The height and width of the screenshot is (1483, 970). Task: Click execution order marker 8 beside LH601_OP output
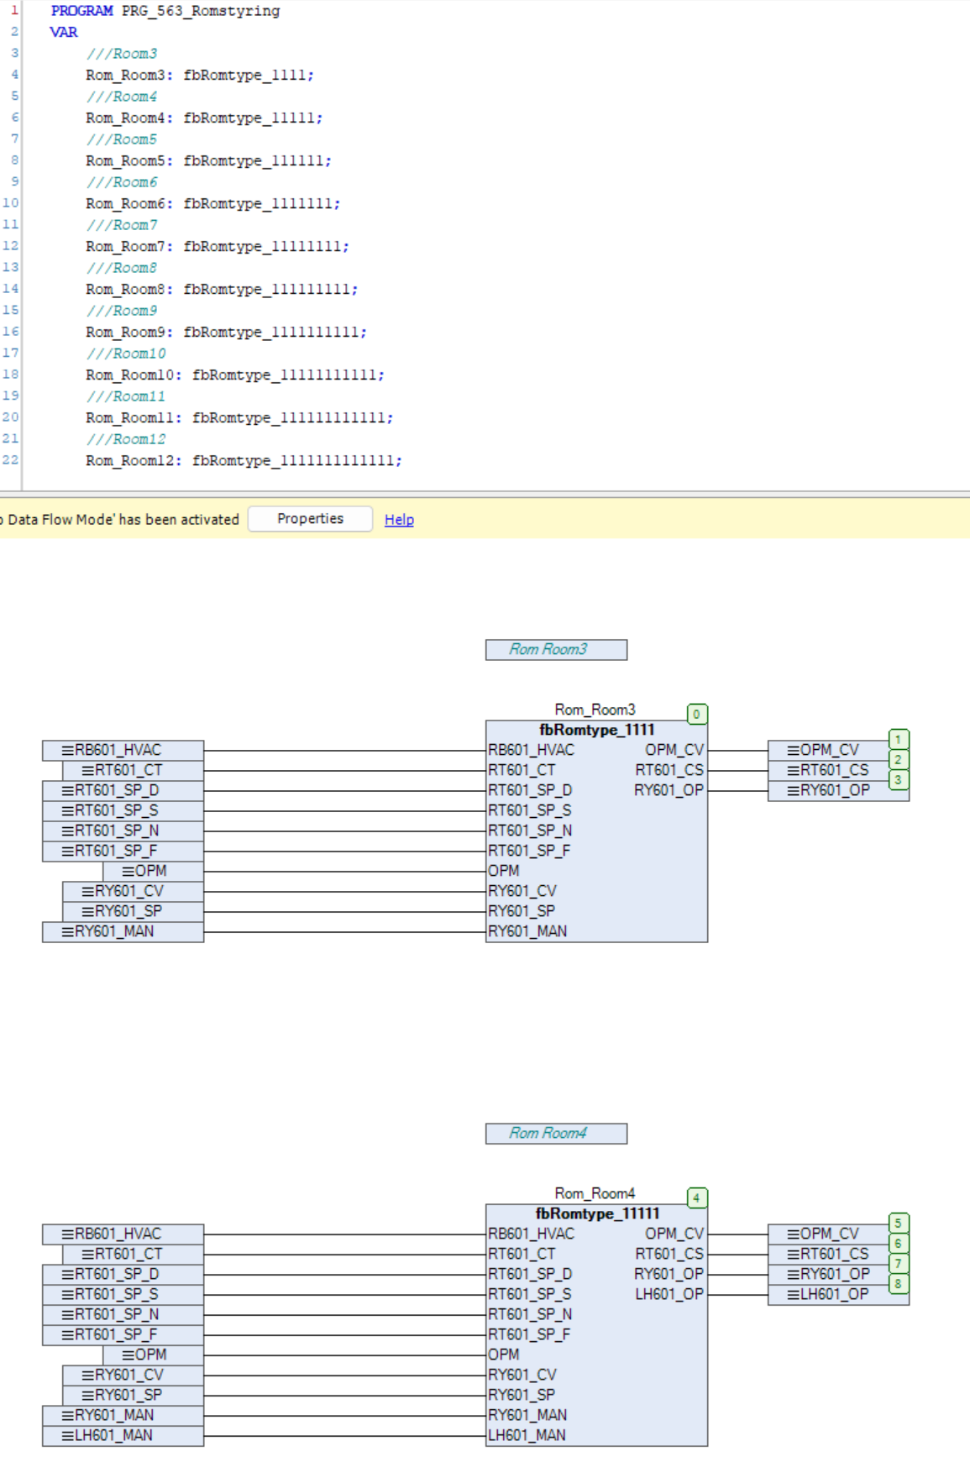899,1283
